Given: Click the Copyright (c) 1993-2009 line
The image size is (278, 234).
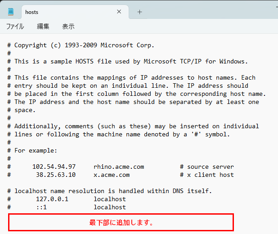Looking at the screenshot, I should click(x=84, y=45).
